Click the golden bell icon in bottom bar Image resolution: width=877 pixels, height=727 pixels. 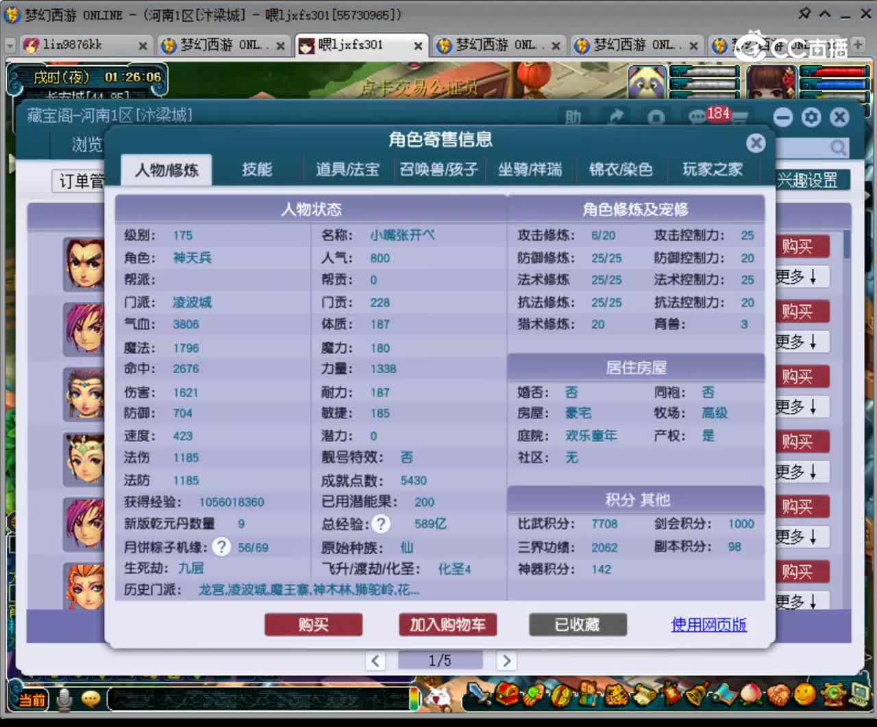(697, 694)
